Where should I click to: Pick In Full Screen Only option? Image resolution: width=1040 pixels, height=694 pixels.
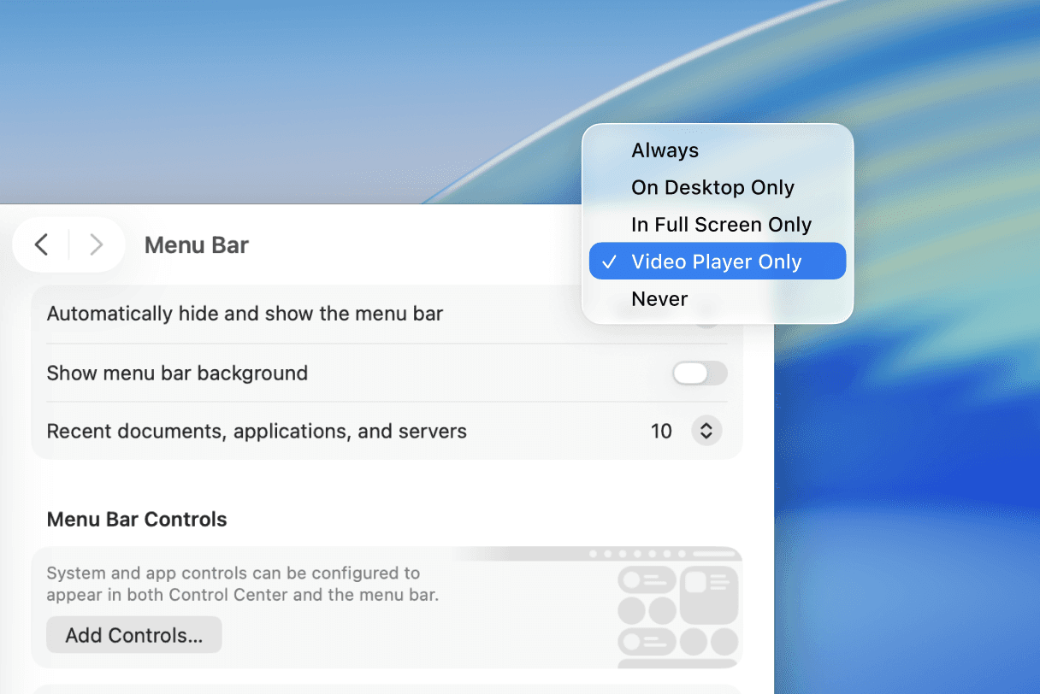click(717, 225)
